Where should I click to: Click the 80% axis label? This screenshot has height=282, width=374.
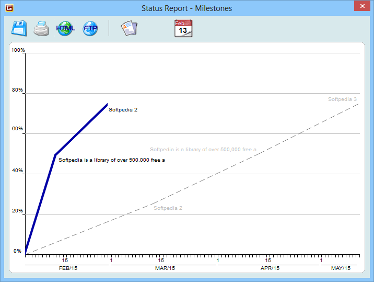pos(17,90)
